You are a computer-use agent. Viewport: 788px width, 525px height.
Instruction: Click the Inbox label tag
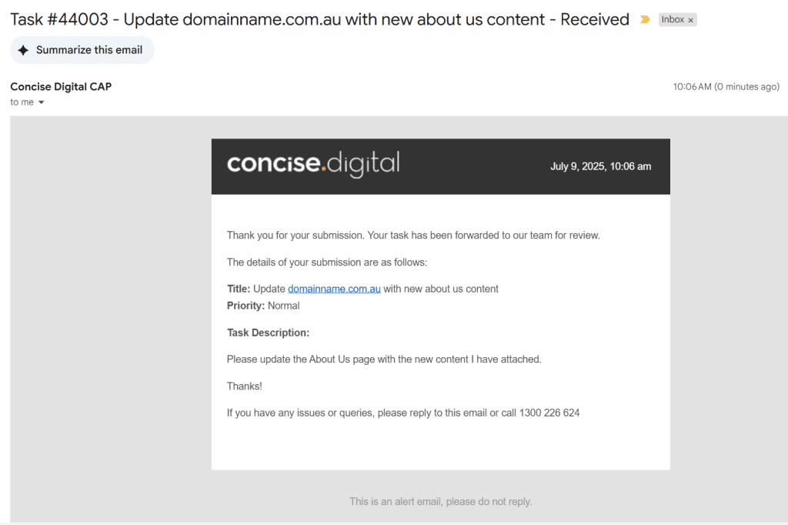point(673,20)
